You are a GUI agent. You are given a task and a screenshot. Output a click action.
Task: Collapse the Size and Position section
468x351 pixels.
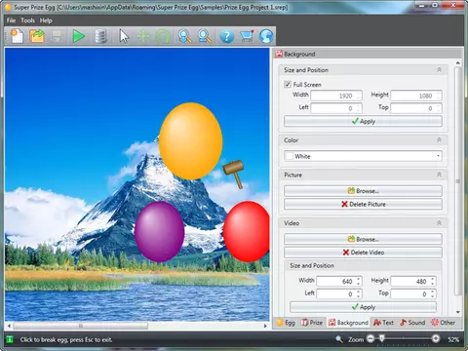(x=439, y=70)
